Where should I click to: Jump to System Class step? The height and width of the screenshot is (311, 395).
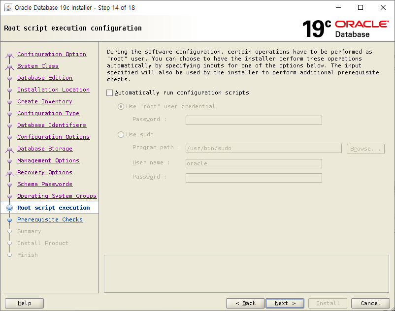(x=38, y=66)
